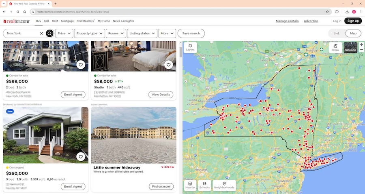Bookmark this page with star
The image size is (365, 194).
pos(327,12)
